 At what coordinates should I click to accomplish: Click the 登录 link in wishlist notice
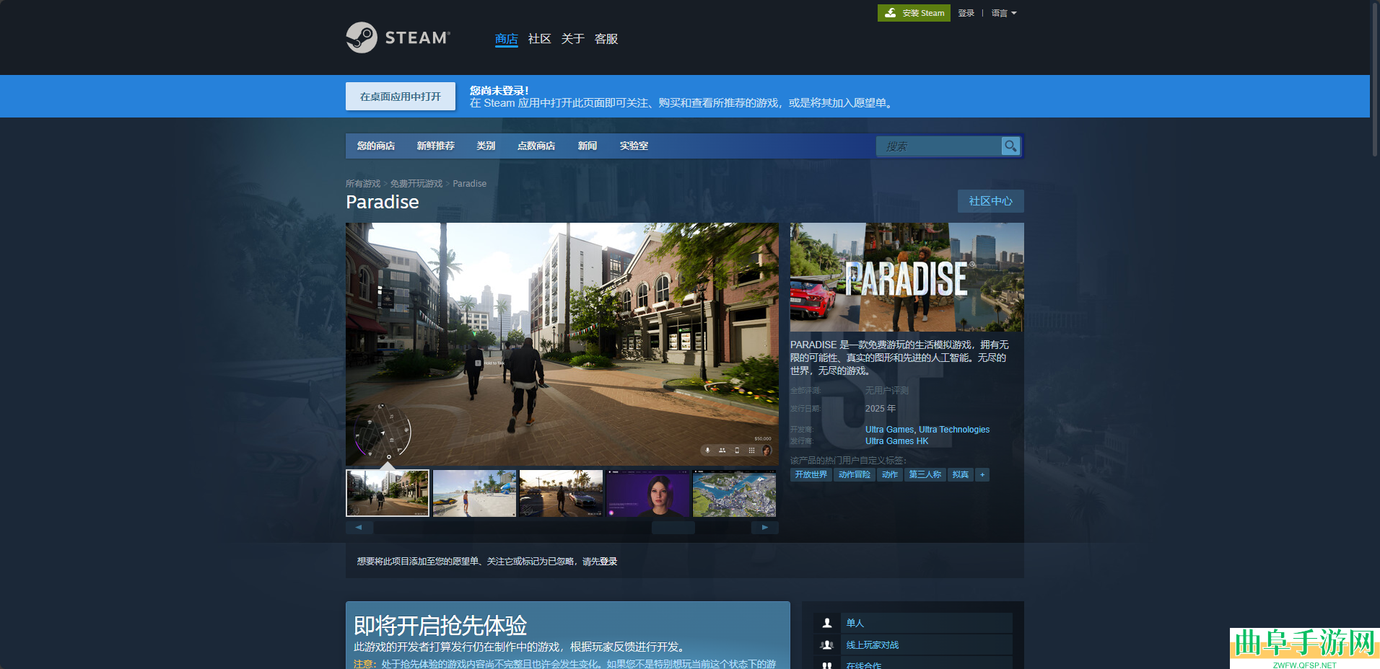[x=608, y=562]
